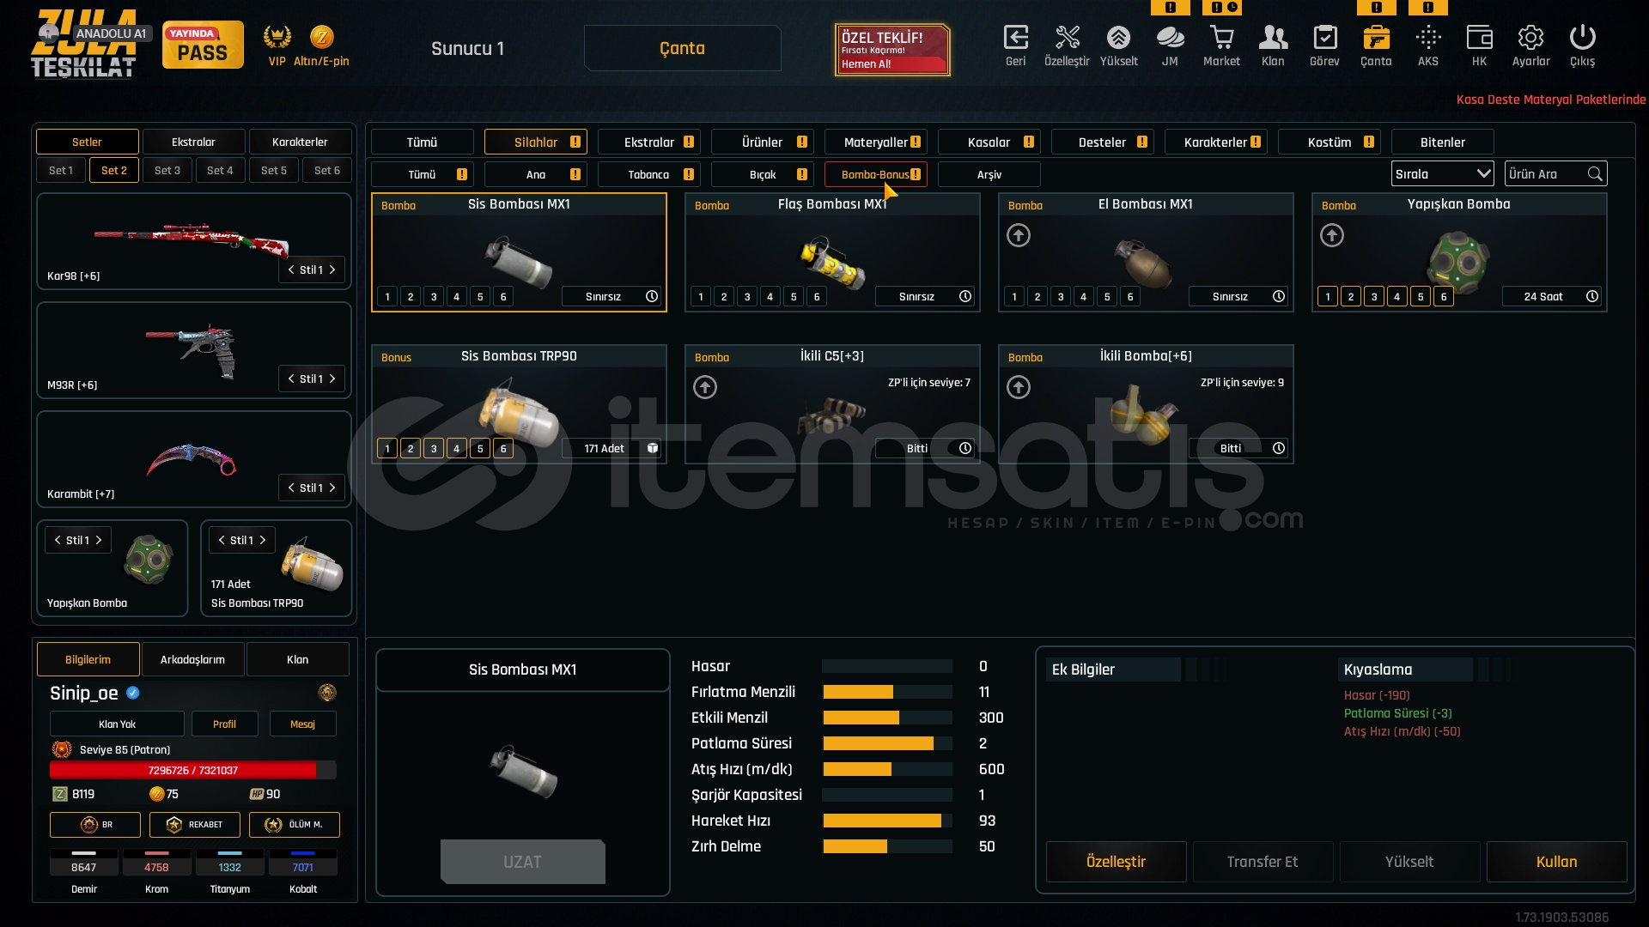Toggle set slot 3 on Flaş Bombası MX1
1649x927 pixels.
pos(747,297)
